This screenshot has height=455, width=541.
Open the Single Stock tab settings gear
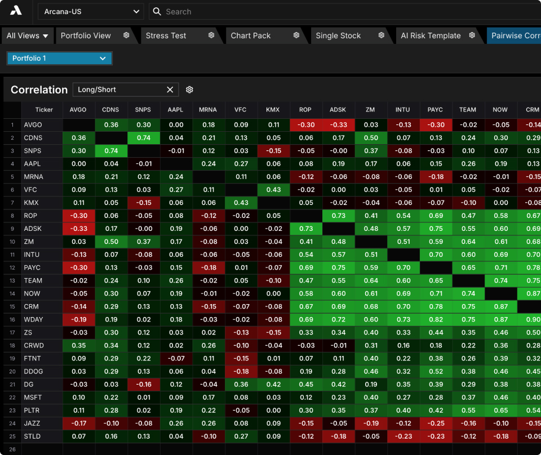382,35
